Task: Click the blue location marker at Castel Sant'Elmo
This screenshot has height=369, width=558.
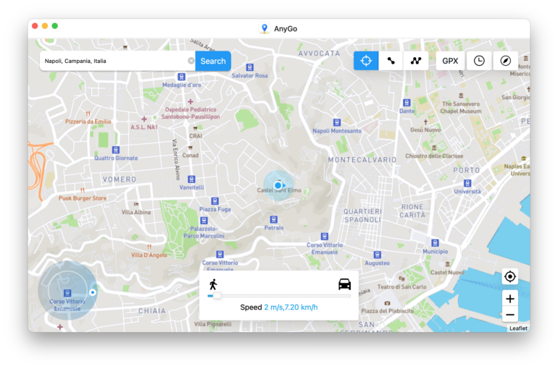Action: tap(278, 185)
